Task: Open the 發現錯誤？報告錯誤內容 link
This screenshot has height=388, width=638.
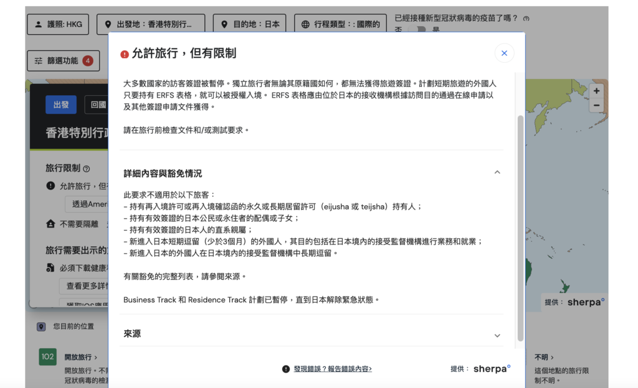Action: coord(333,369)
